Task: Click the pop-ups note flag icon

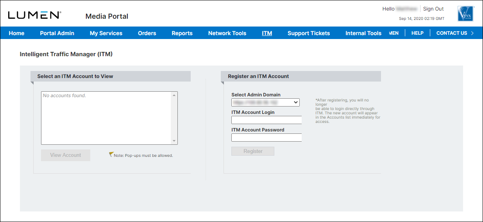Action: 111,155
